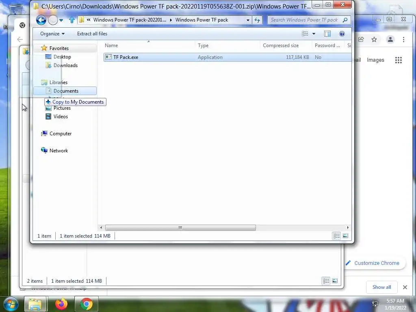Click Show all downloads
Viewport: 416px width, 312px height.
[381, 287]
